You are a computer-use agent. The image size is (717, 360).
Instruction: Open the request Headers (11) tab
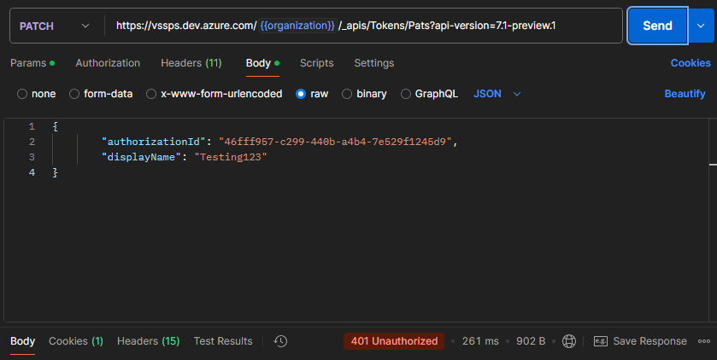tap(191, 63)
